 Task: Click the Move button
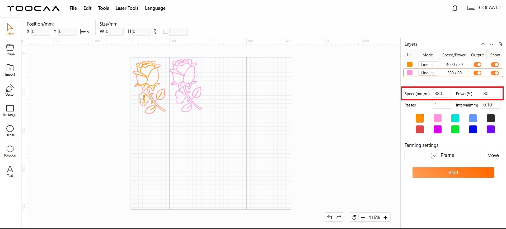[493, 155]
